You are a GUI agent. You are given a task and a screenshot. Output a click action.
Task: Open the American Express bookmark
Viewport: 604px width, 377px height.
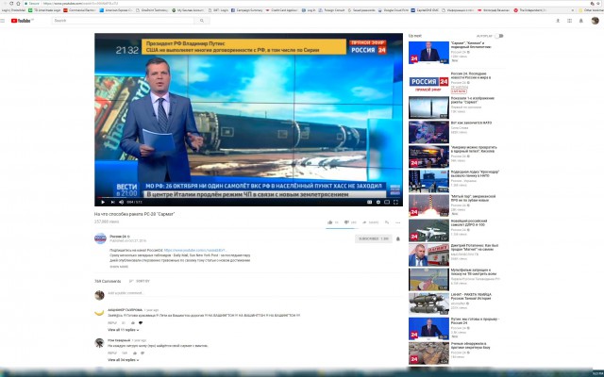click(116, 10)
